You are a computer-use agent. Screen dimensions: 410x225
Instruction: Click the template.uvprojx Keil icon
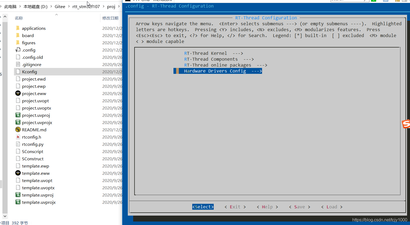tap(18, 202)
